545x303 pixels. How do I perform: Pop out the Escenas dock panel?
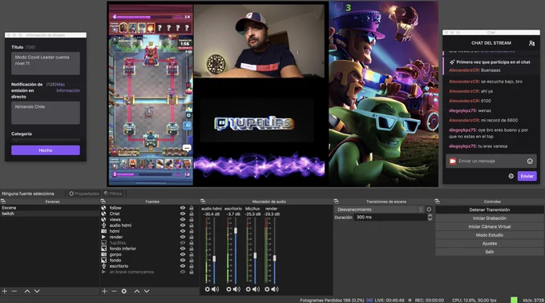pos(3,201)
